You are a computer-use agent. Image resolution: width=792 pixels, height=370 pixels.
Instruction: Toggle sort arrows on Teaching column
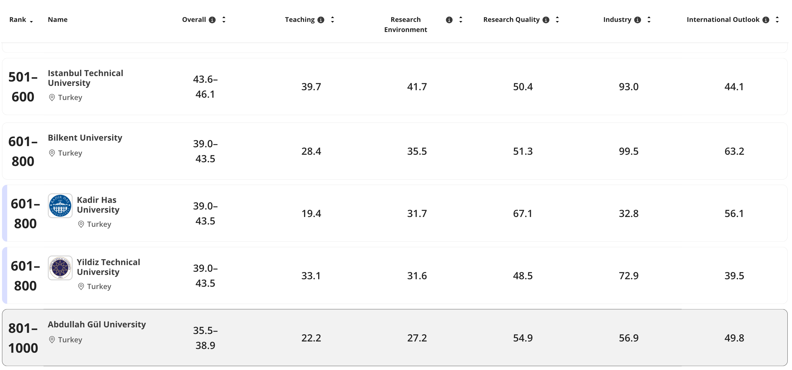332,20
